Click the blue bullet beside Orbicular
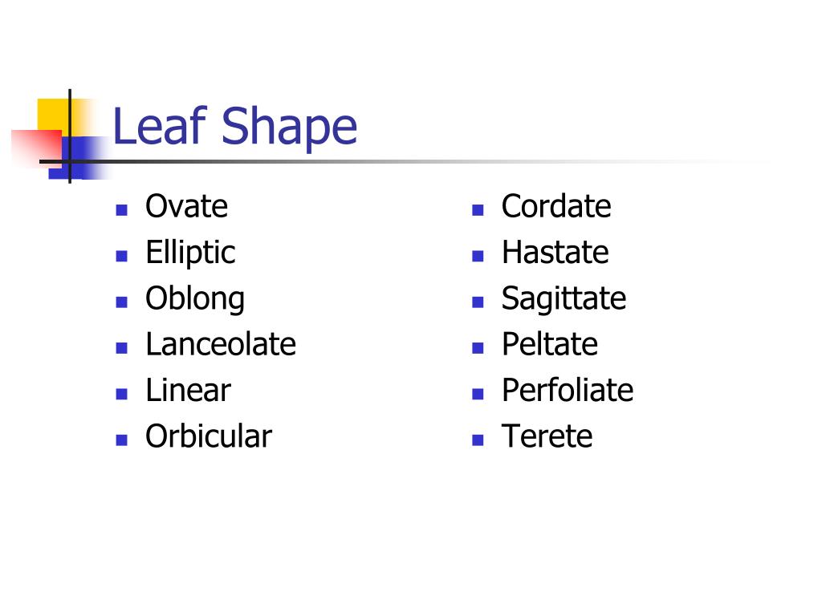Screen dimensions: 822x616 122,440
